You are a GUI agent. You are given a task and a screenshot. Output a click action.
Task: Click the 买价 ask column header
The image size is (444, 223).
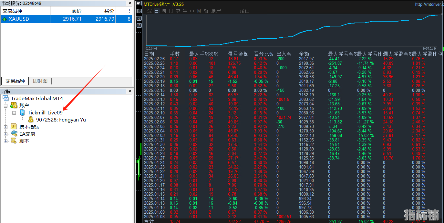click(99, 11)
